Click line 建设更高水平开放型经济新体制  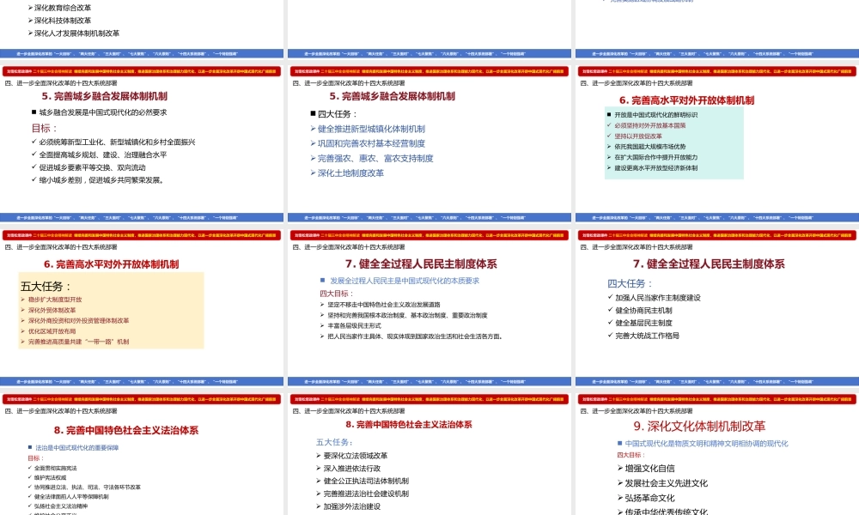click(x=655, y=168)
